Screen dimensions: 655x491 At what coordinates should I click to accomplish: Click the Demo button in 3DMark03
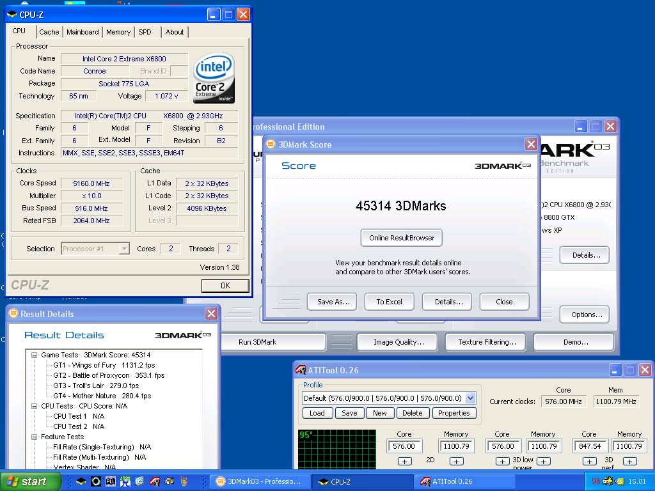pos(574,342)
